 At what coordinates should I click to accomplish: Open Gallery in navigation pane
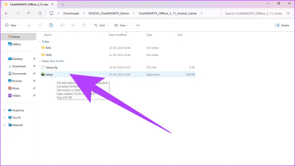tap(14, 44)
